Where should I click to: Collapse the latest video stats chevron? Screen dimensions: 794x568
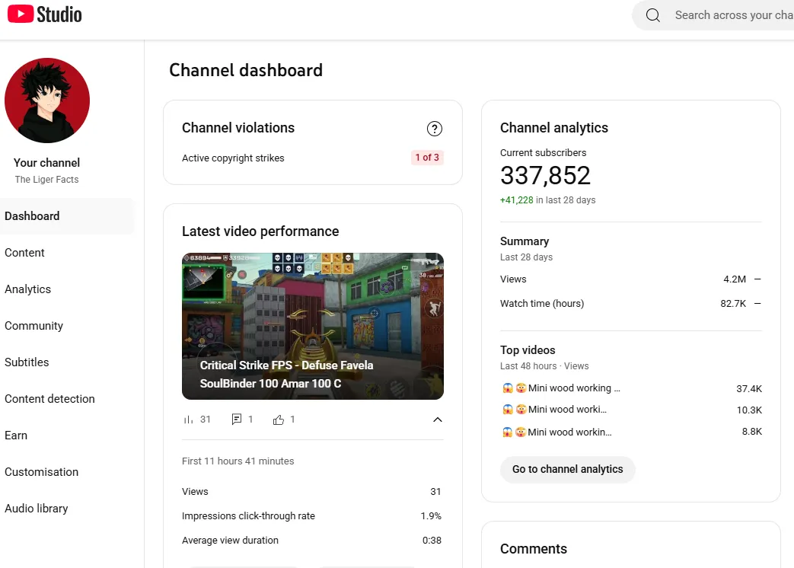pyautogui.click(x=437, y=420)
